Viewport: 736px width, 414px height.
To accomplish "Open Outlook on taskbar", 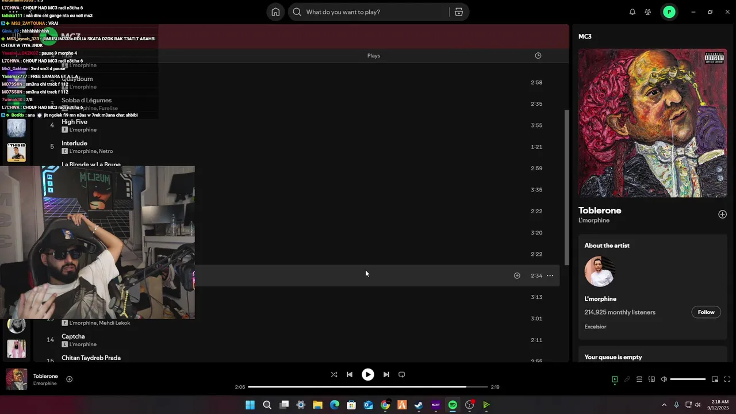I will point(368,405).
